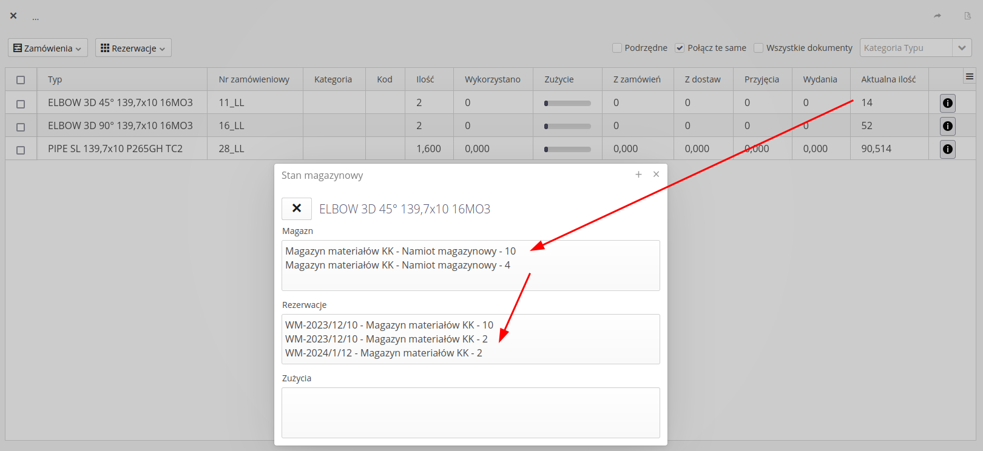Image resolution: width=983 pixels, height=451 pixels.
Task: Open the table column menu hamburger icon
Action: tap(969, 76)
